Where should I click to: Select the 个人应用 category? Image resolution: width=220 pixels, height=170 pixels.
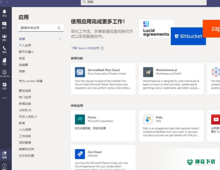(25, 45)
